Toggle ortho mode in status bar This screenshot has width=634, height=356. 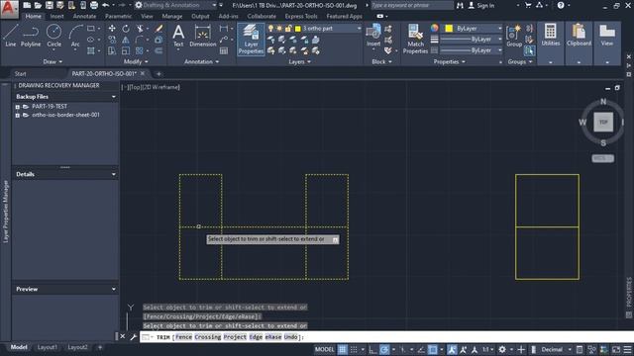point(372,349)
